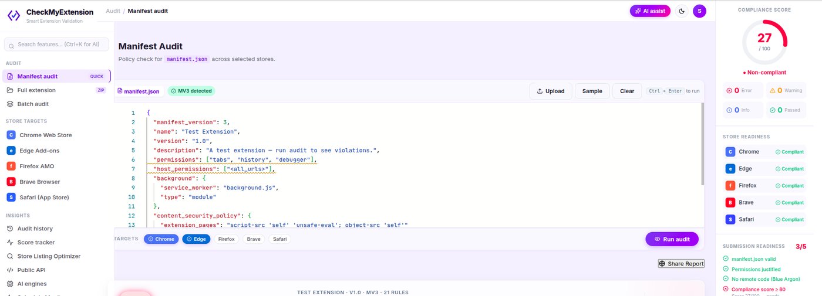Toggle the Chrome target chip

(161, 239)
